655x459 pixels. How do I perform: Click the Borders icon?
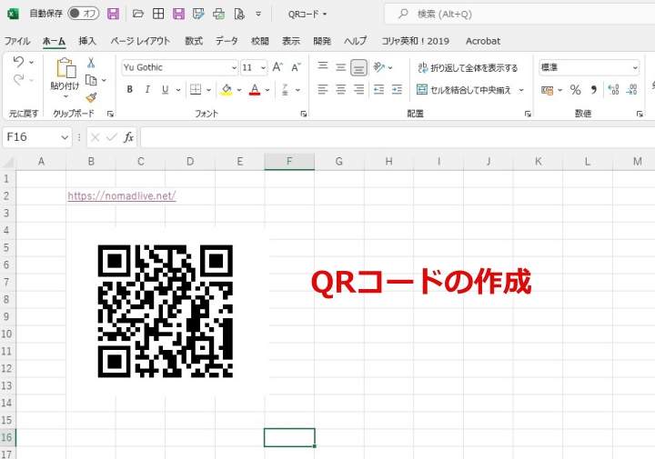coord(196,89)
